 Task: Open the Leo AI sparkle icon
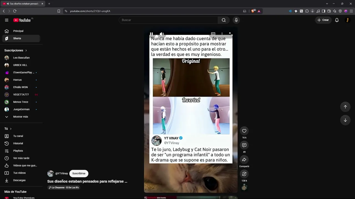tap(334, 11)
